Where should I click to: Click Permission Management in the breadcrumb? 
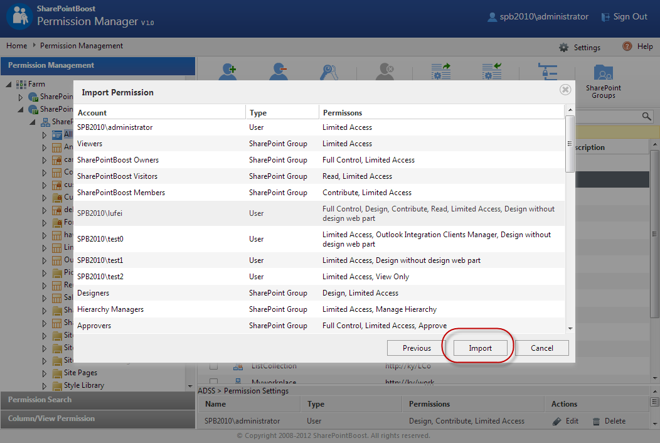[x=81, y=46]
